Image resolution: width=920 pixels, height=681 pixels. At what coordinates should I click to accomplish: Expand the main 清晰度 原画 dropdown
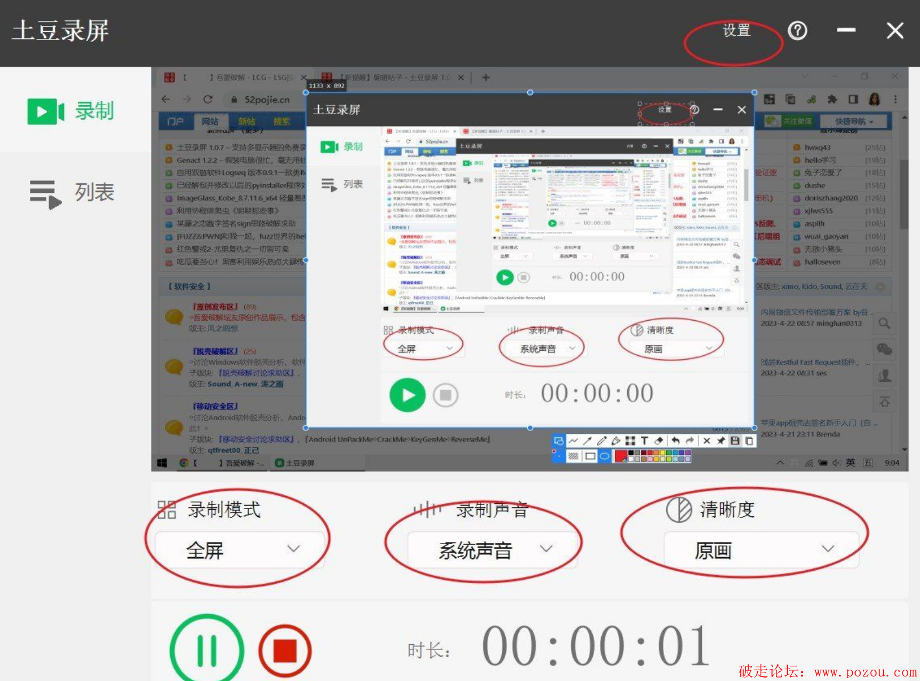pos(761,549)
